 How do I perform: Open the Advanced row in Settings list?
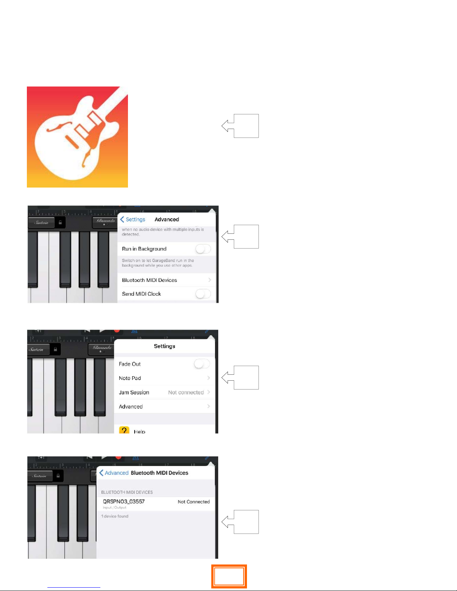point(165,406)
